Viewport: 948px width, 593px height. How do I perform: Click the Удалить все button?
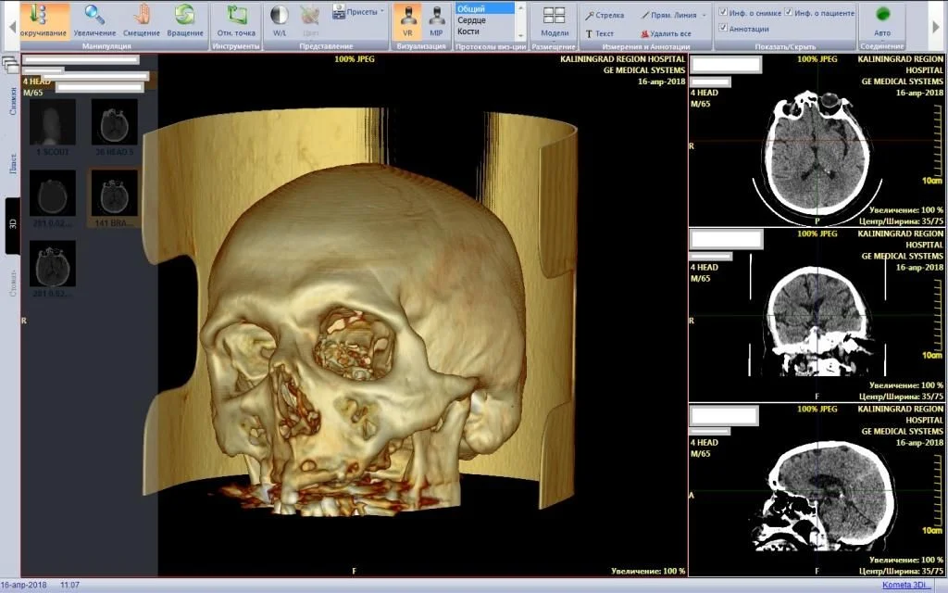coord(665,33)
